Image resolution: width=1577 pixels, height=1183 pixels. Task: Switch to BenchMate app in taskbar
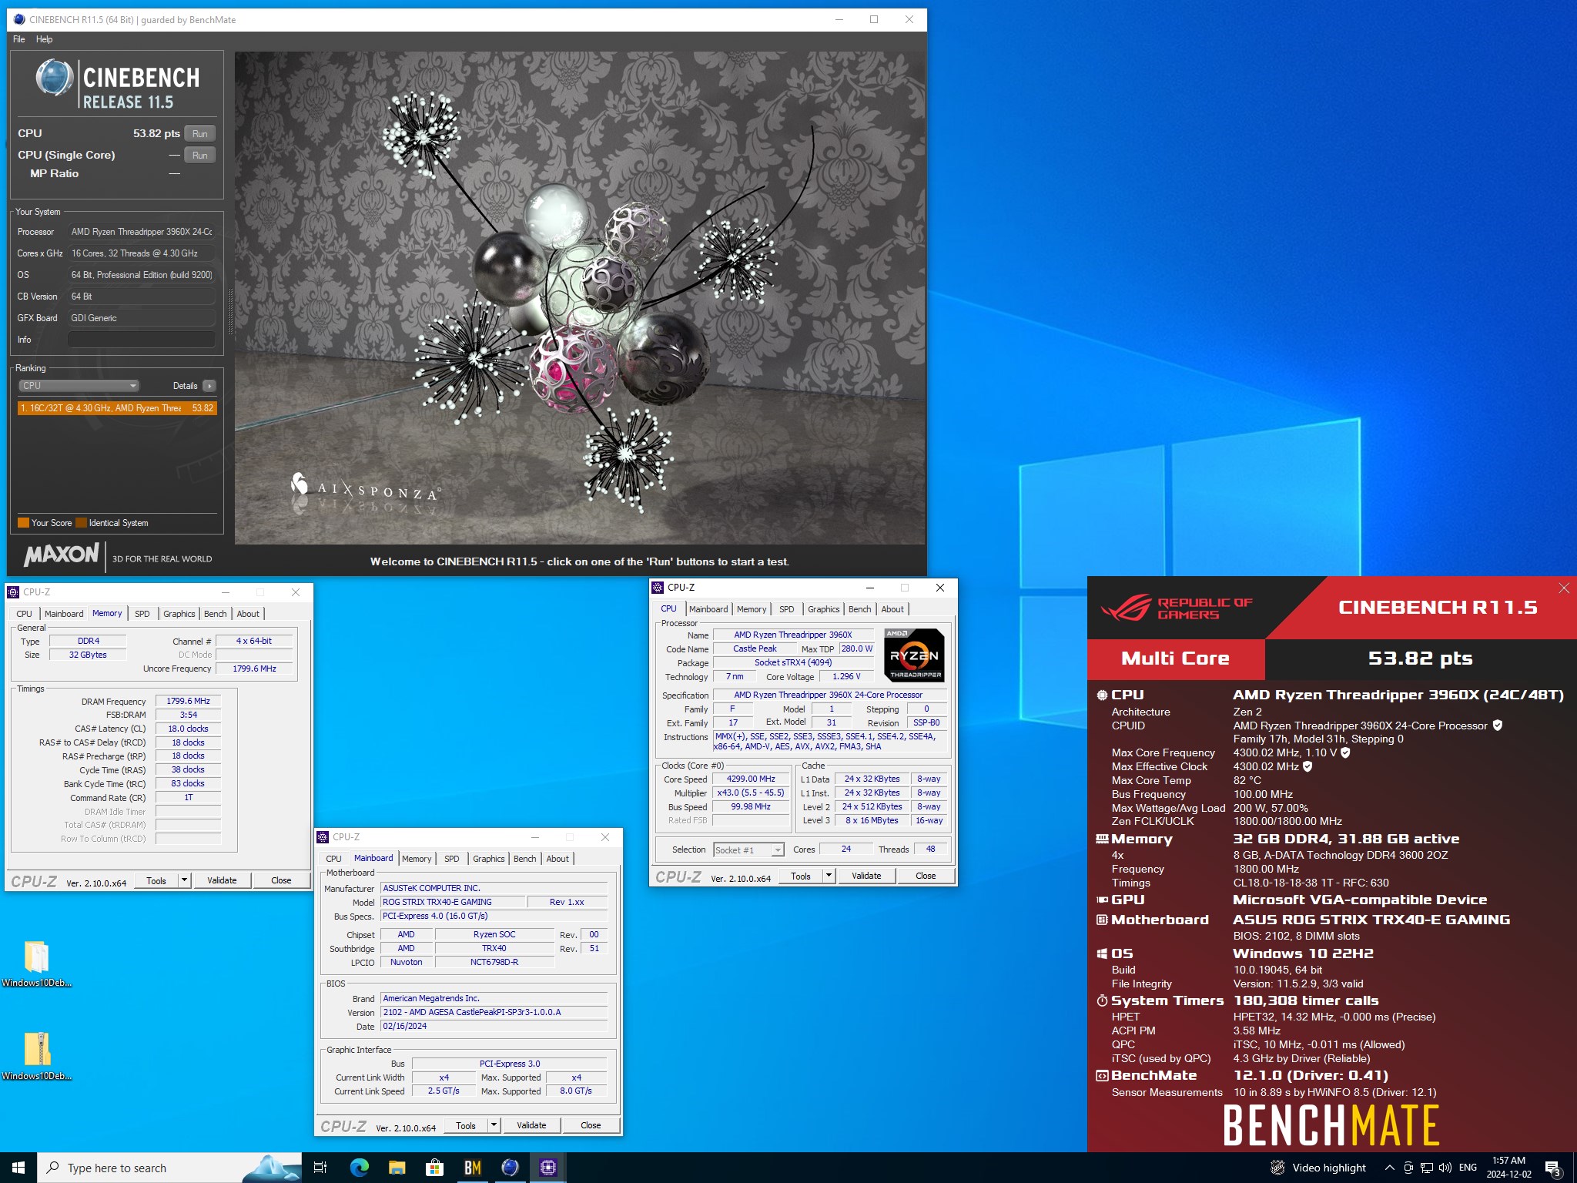click(x=472, y=1168)
